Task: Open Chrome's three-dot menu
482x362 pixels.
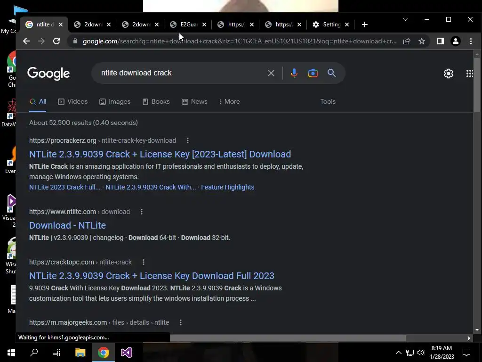Action: coord(471,41)
